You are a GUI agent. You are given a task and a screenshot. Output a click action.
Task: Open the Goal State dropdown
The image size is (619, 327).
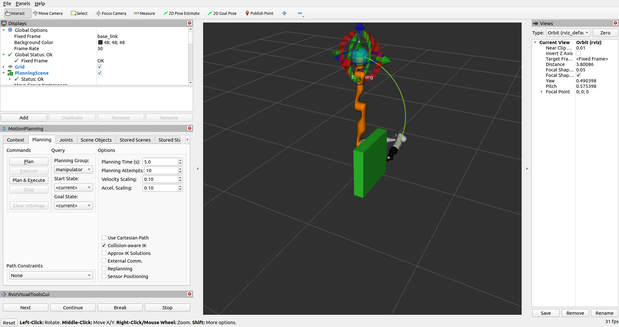(x=73, y=206)
